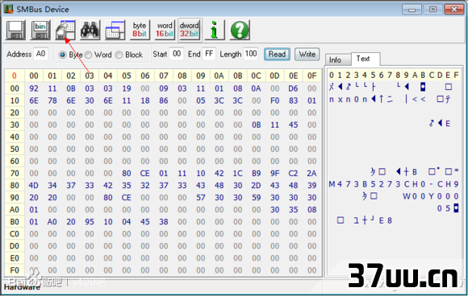Select cell 57 in row 90
The image size is (468, 296).
[x=201, y=198]
